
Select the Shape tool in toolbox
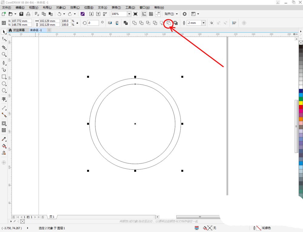(x=4, y=39)
